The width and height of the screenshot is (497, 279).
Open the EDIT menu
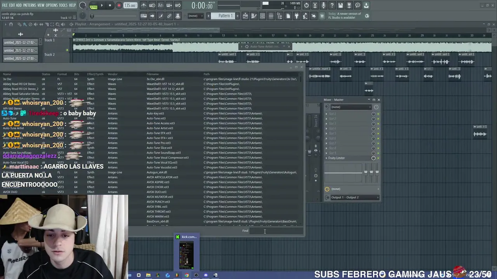click(x=12, y=5)
